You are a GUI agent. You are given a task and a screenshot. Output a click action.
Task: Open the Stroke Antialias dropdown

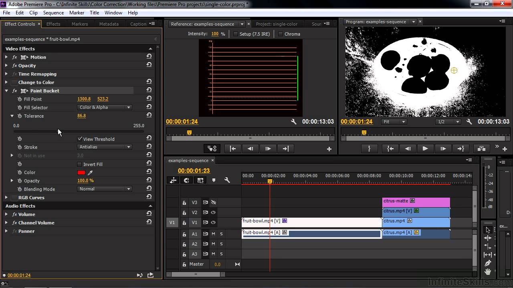click(104, 147)
